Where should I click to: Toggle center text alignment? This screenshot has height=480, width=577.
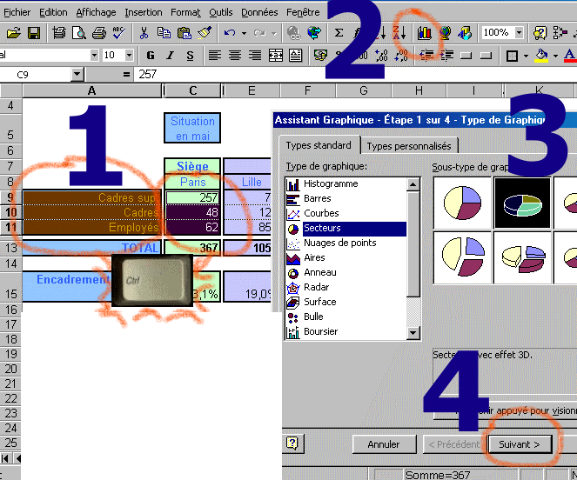point(235,56)
